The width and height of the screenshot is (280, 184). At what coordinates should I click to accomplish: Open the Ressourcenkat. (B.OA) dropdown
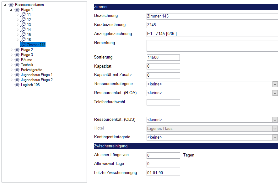pos(275,93)
